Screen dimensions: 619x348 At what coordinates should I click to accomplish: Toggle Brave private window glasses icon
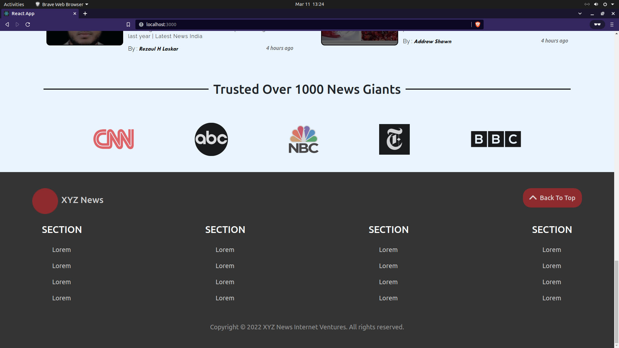coord(597,24)
